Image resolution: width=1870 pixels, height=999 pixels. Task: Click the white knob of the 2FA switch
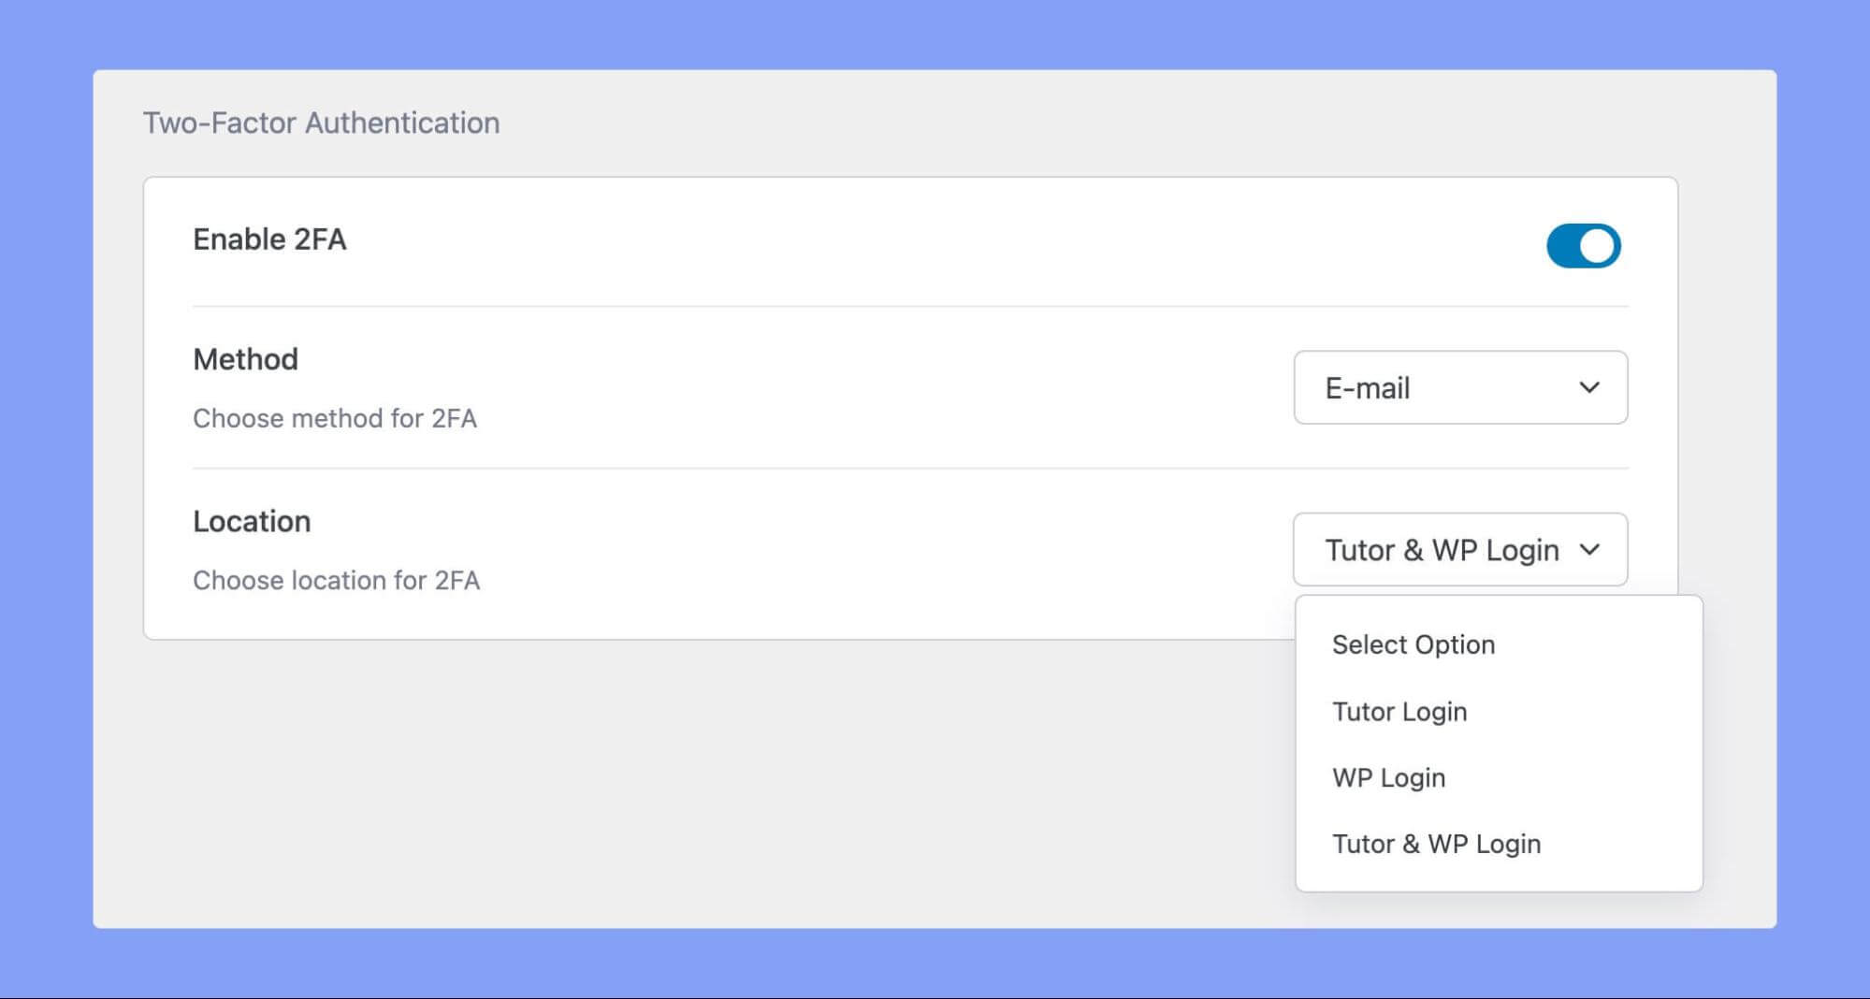pyautogui.click(x=1598, y=246)
